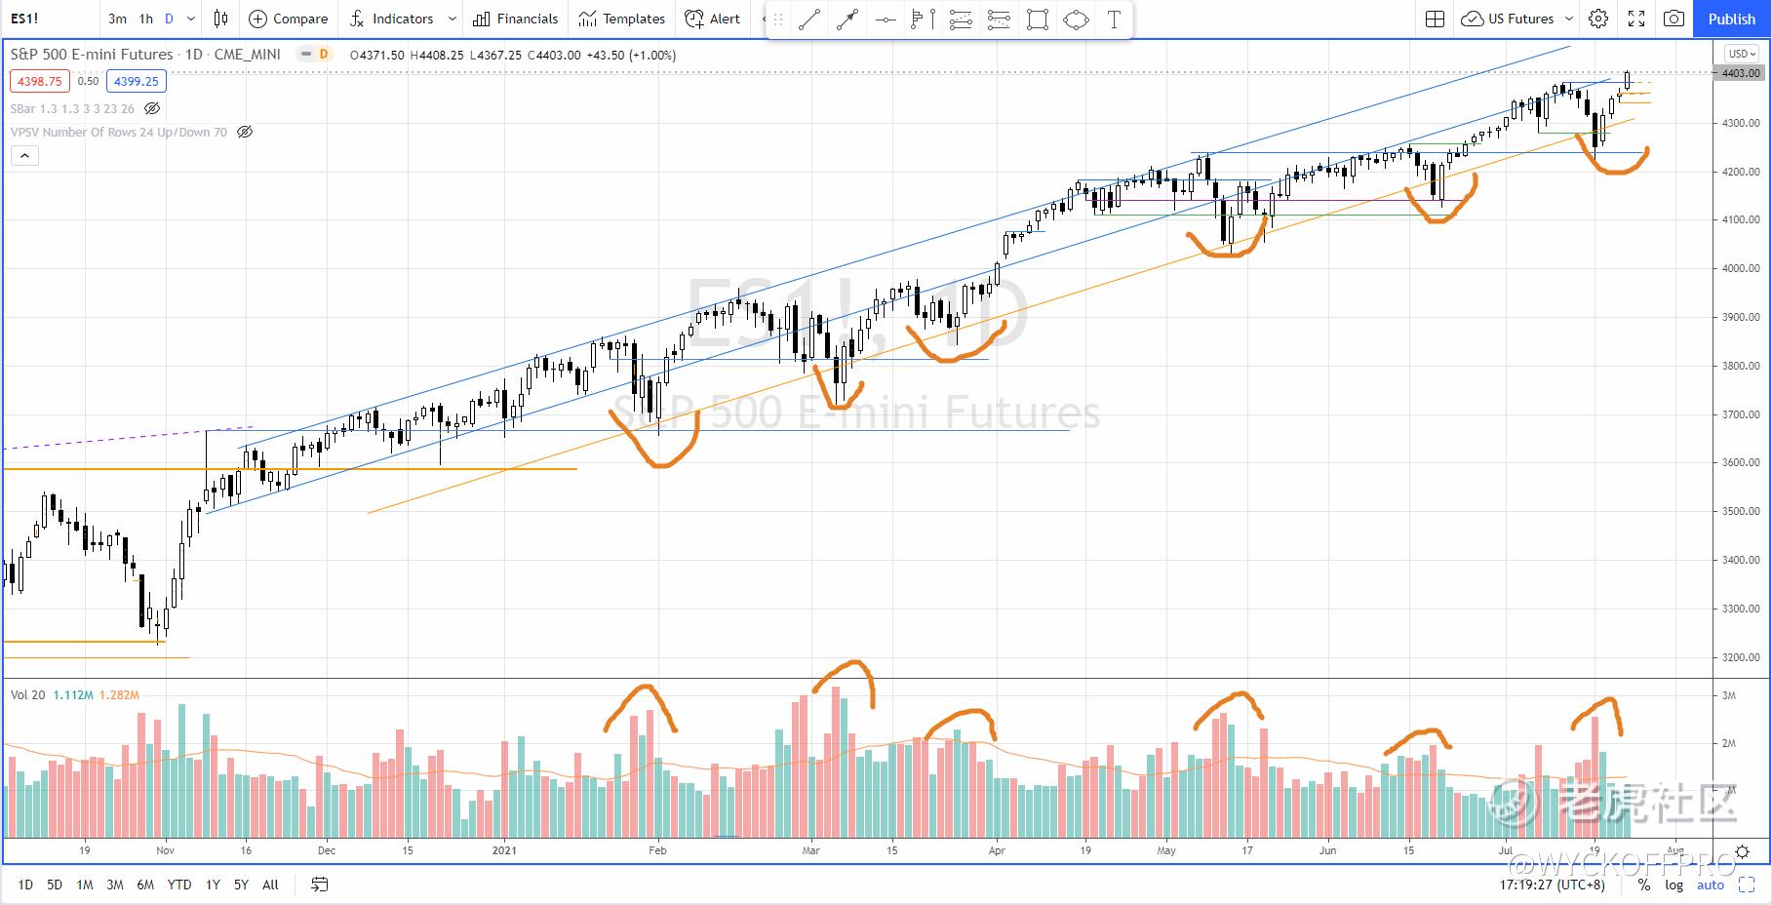The image size is (1772, 905).
Task: Grab the drawing toolbar drag handle
Action: tap(778, 20)
